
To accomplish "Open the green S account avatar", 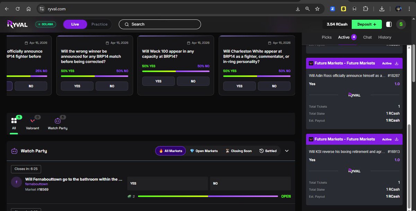I will [401, 24].
